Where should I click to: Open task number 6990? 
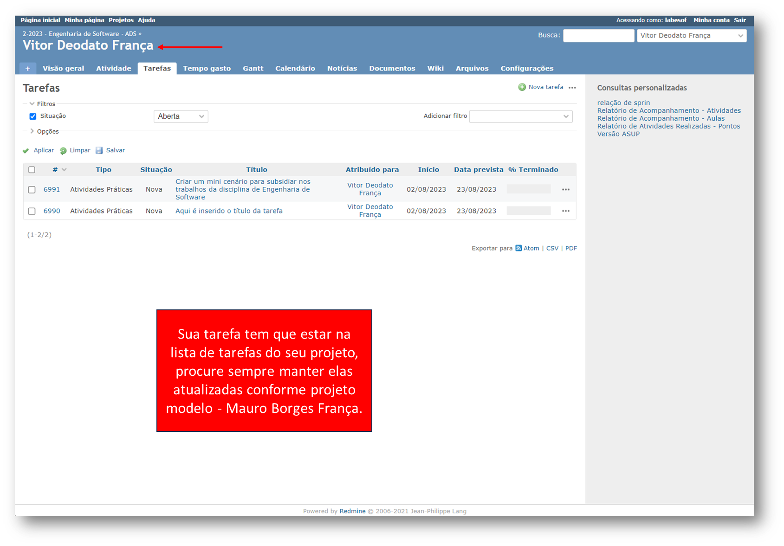click(52, 211)
